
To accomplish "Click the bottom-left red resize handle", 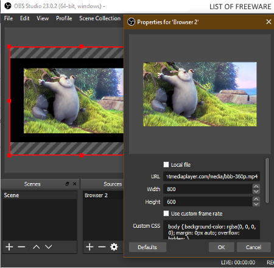I will 9,155.
